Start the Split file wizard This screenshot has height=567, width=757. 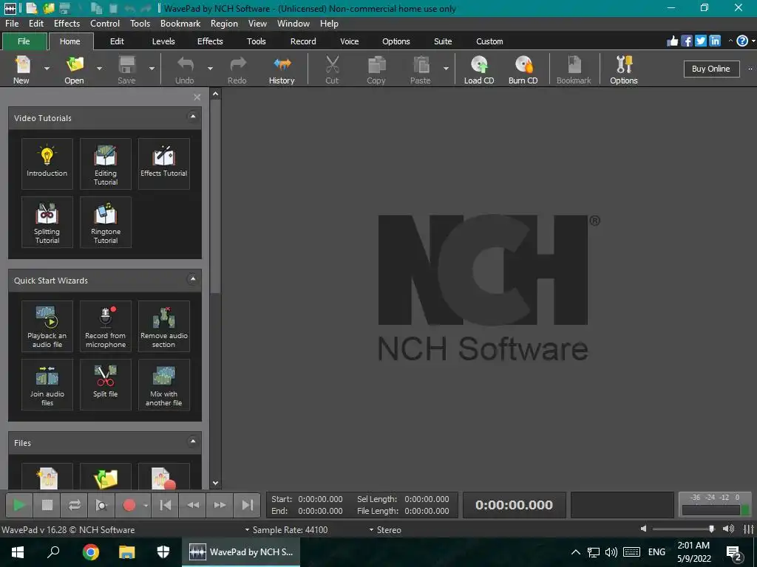coord(105,384)
